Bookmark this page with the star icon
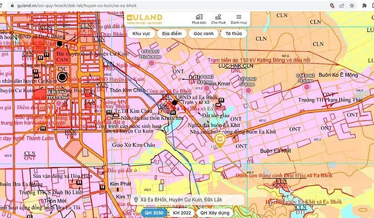Screen dimensions: 374x218 pyautogui.click(x=352, y=5)
